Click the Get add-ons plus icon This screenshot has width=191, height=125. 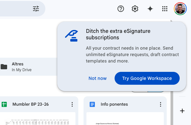[182, 111]
